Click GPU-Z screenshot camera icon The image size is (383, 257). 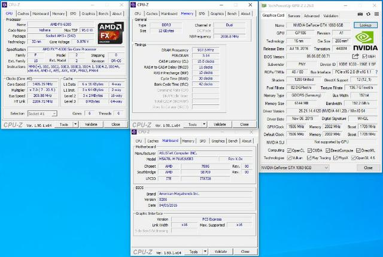tap(360, 14)
